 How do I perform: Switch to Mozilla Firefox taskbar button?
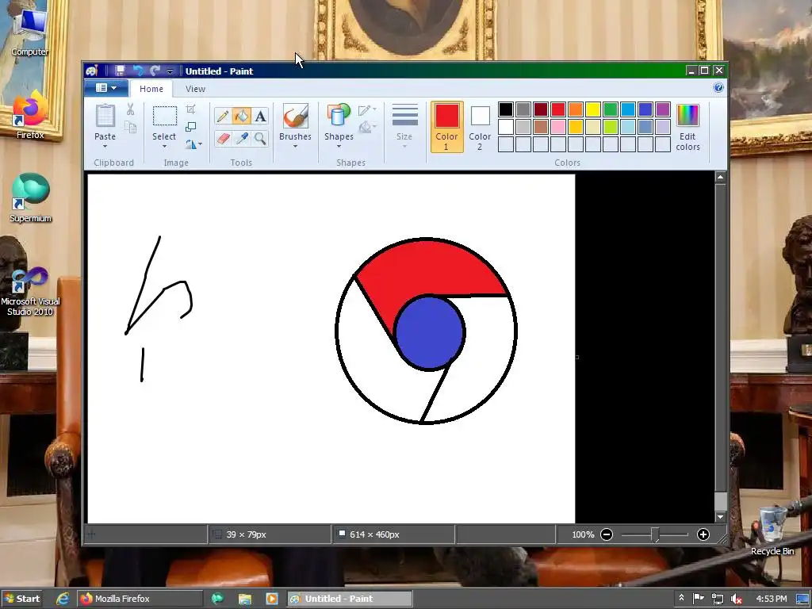tap(140, 599)
